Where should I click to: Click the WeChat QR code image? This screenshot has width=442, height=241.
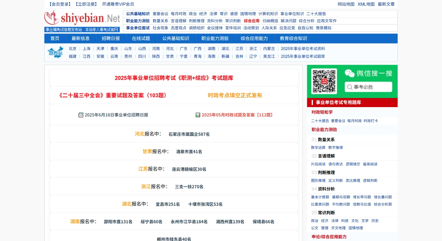point(324,81)
